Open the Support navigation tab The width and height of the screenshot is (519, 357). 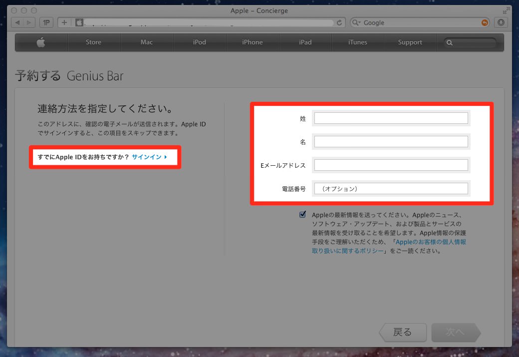(410, 42)
